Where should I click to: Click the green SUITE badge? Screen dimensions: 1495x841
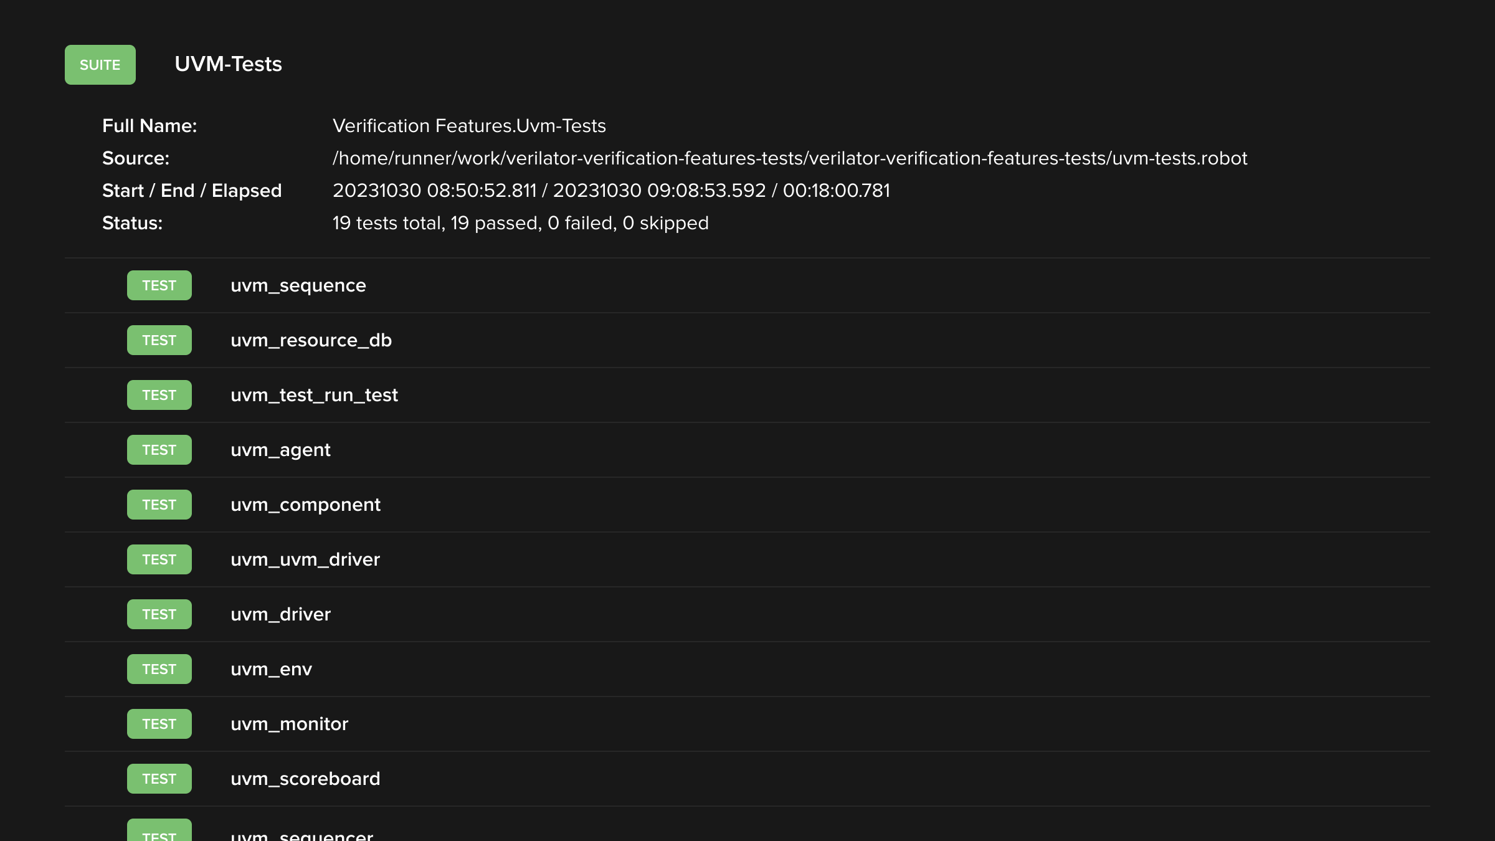pos(100,65)
